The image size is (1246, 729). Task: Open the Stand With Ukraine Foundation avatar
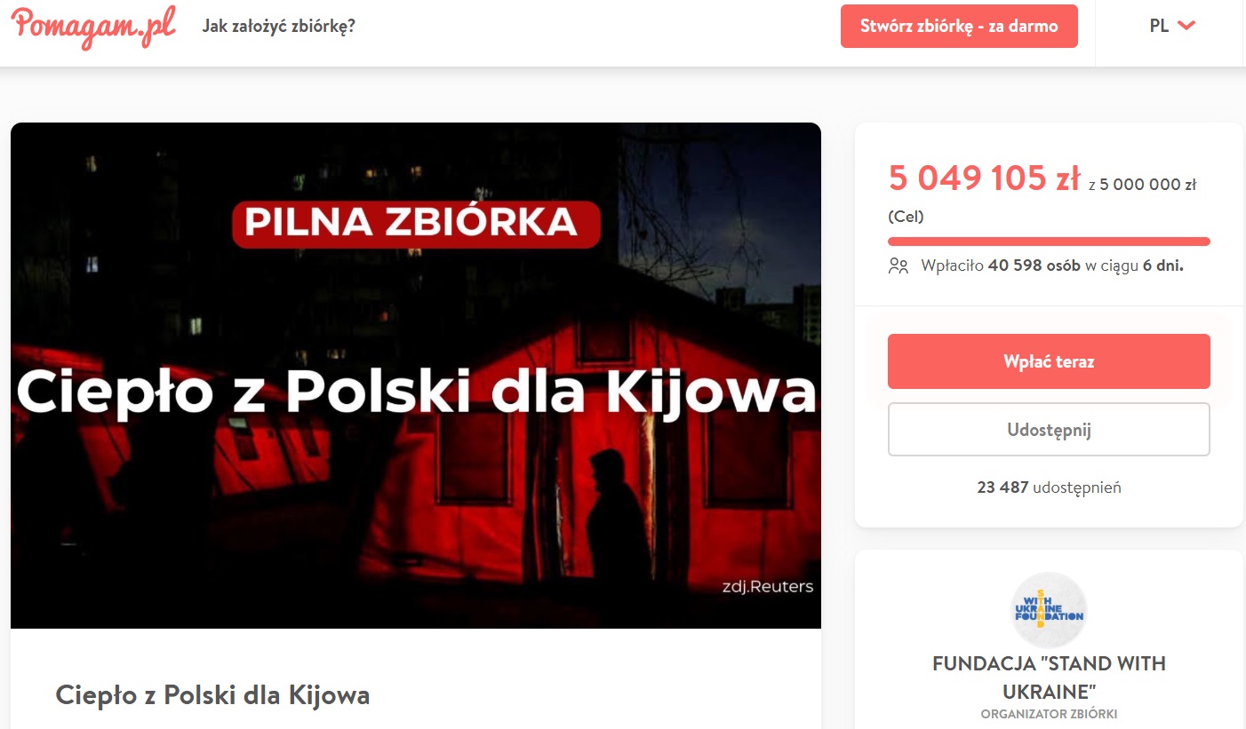[x=1049, y=610]
